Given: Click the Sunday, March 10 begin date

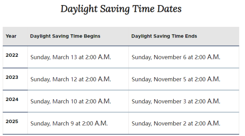Looking at the screenshot, I should (71, 101).
